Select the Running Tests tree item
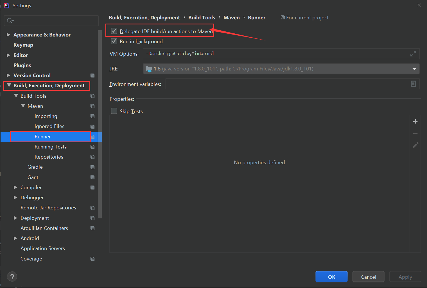This screenshot has height=288, width=427. (51, 147)
